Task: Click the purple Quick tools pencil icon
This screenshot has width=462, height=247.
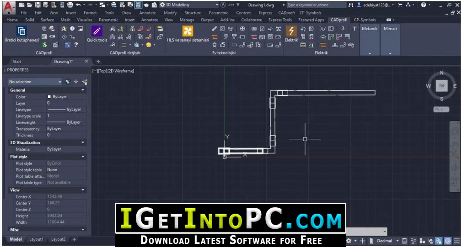Action: (x=97, y=31)
